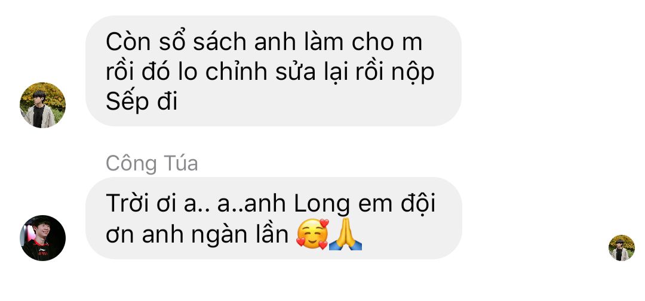Click the name "Long" in the reply
The width and height of the screenshot is (645, 301).
322,205
